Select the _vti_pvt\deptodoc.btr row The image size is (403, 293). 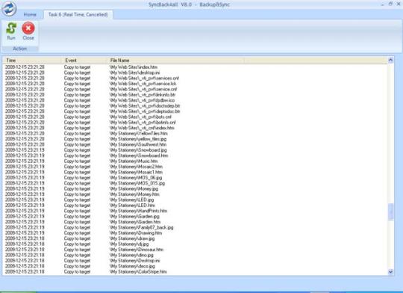195,111
